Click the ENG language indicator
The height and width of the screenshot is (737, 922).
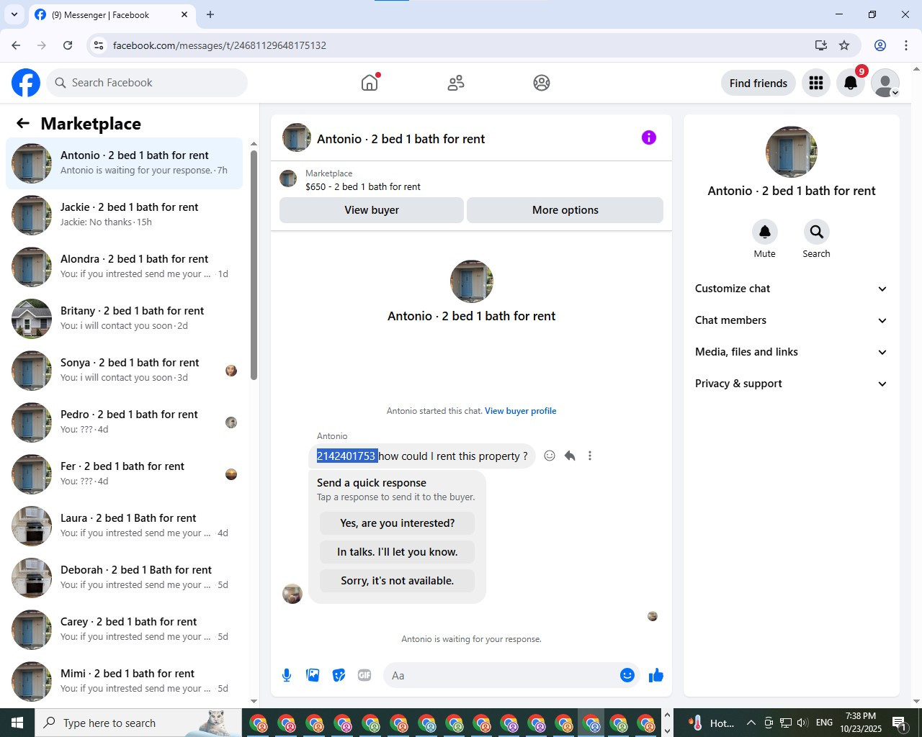click(x=825, y=723)
